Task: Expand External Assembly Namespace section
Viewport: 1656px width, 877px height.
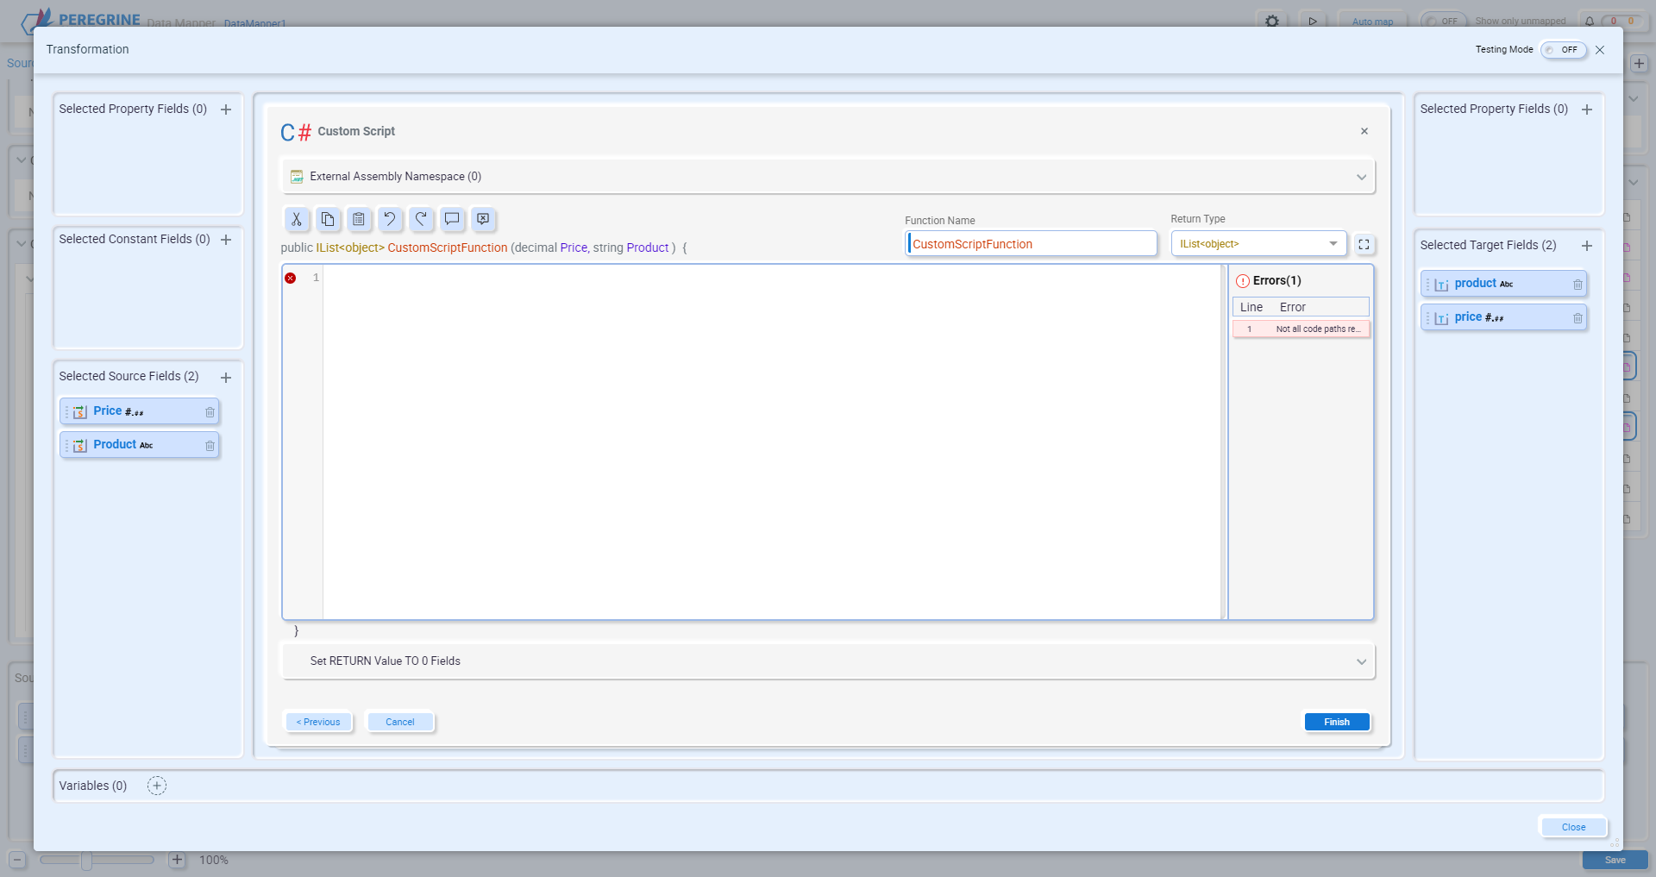Action: (828, 176)
